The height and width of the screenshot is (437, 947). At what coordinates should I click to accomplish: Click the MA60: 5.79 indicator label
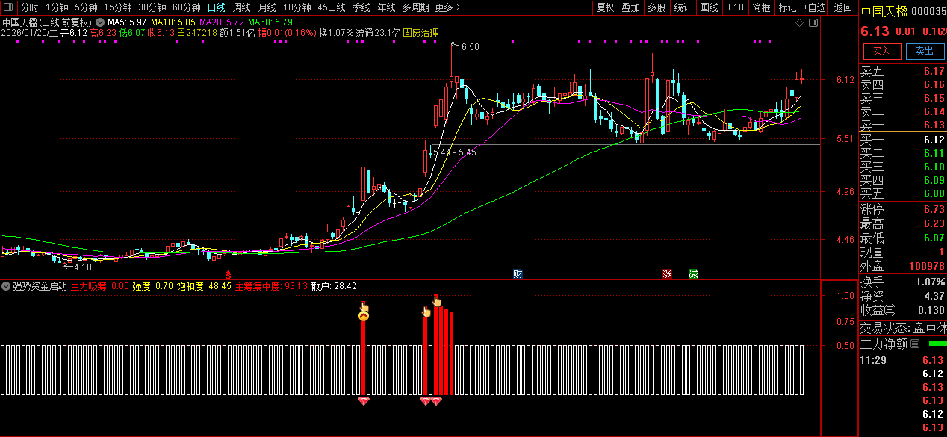tap(270, 23)
